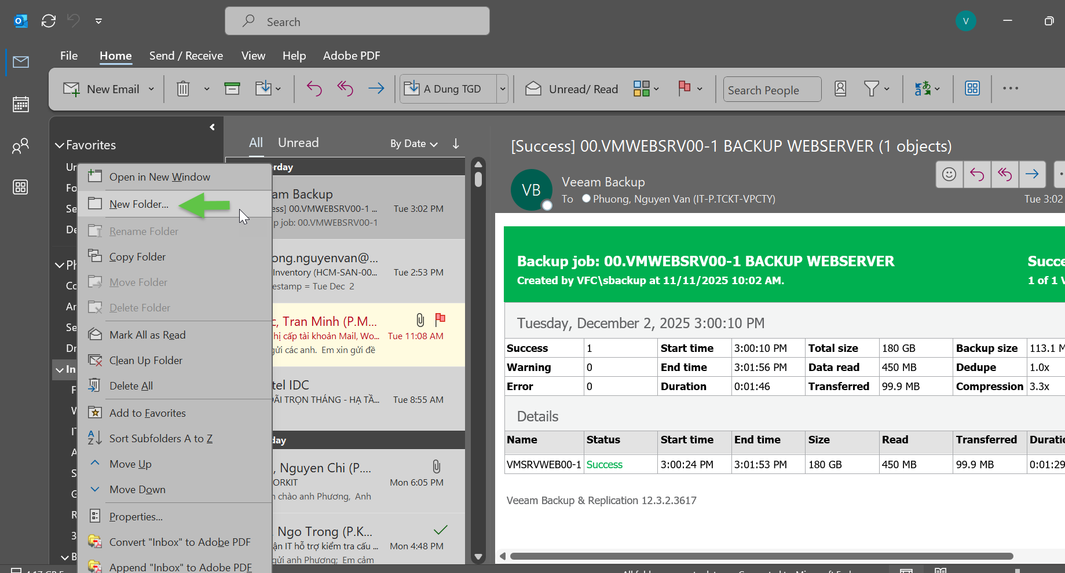1065x573 pixels.
Task: Click Mark All as Read option
Action: click(x=147, y=335)
